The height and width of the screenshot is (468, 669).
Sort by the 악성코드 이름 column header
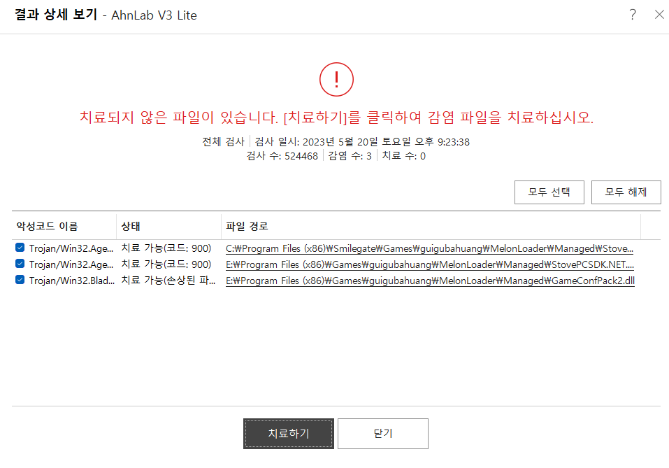click(48, 227)
